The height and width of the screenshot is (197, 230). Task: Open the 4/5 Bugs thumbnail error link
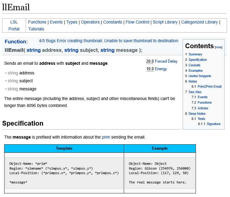(108, 41)
